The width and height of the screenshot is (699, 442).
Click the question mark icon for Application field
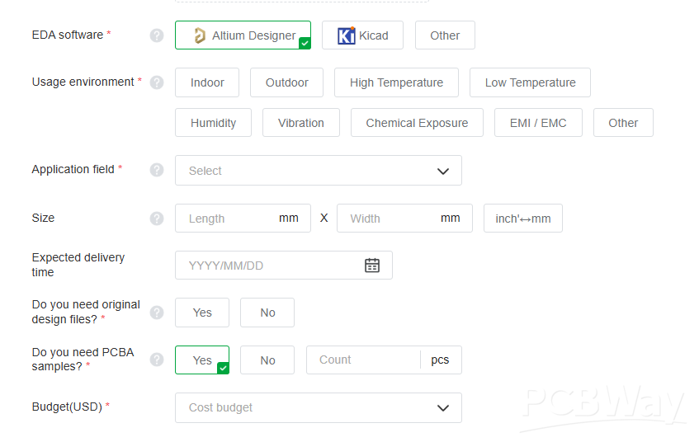click(x=157, y=170)
